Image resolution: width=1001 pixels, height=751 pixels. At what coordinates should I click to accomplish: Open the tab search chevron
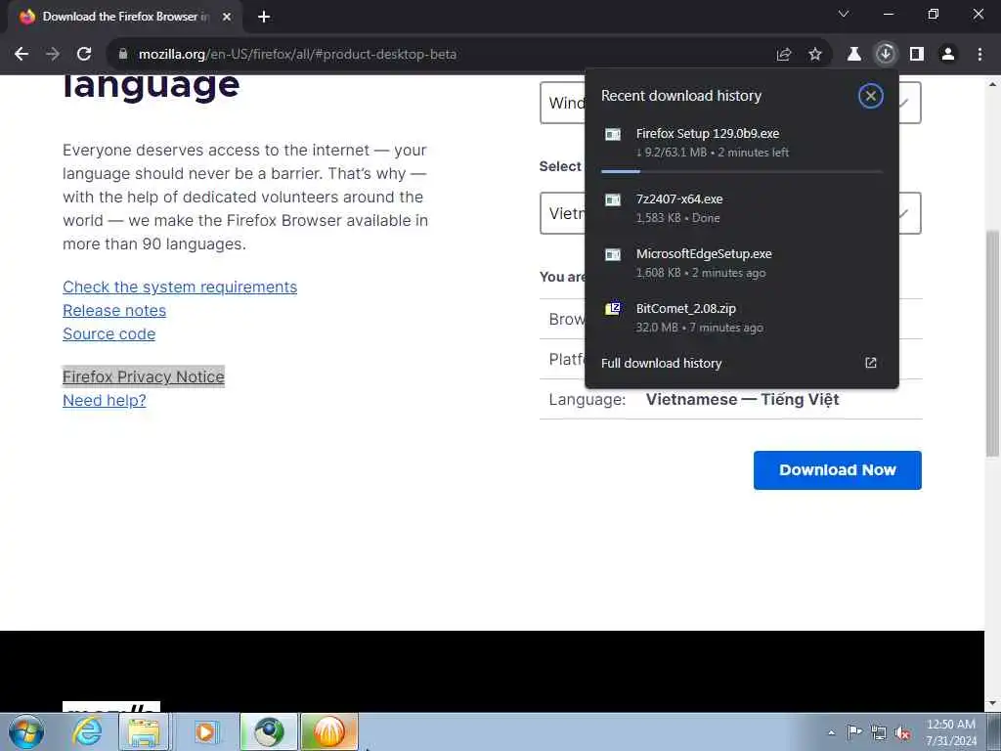844,14
